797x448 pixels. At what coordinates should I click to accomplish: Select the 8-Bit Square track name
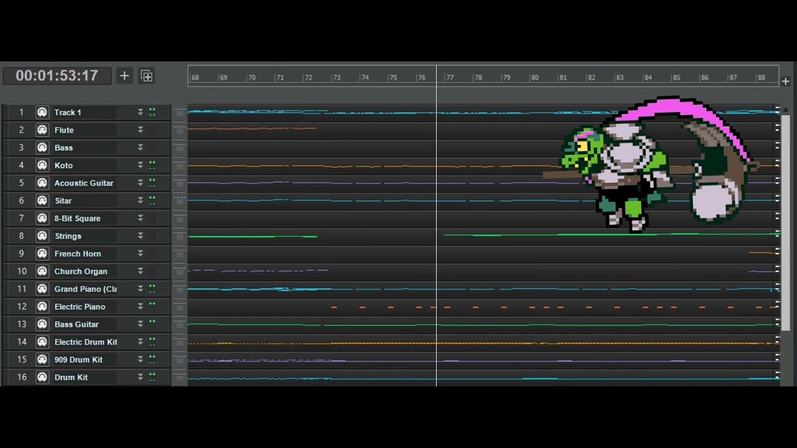[77, 218]
